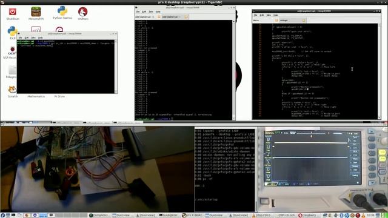Open Tabs menu in right code terminal
The image size is (388, 218).
click(268, 15)
